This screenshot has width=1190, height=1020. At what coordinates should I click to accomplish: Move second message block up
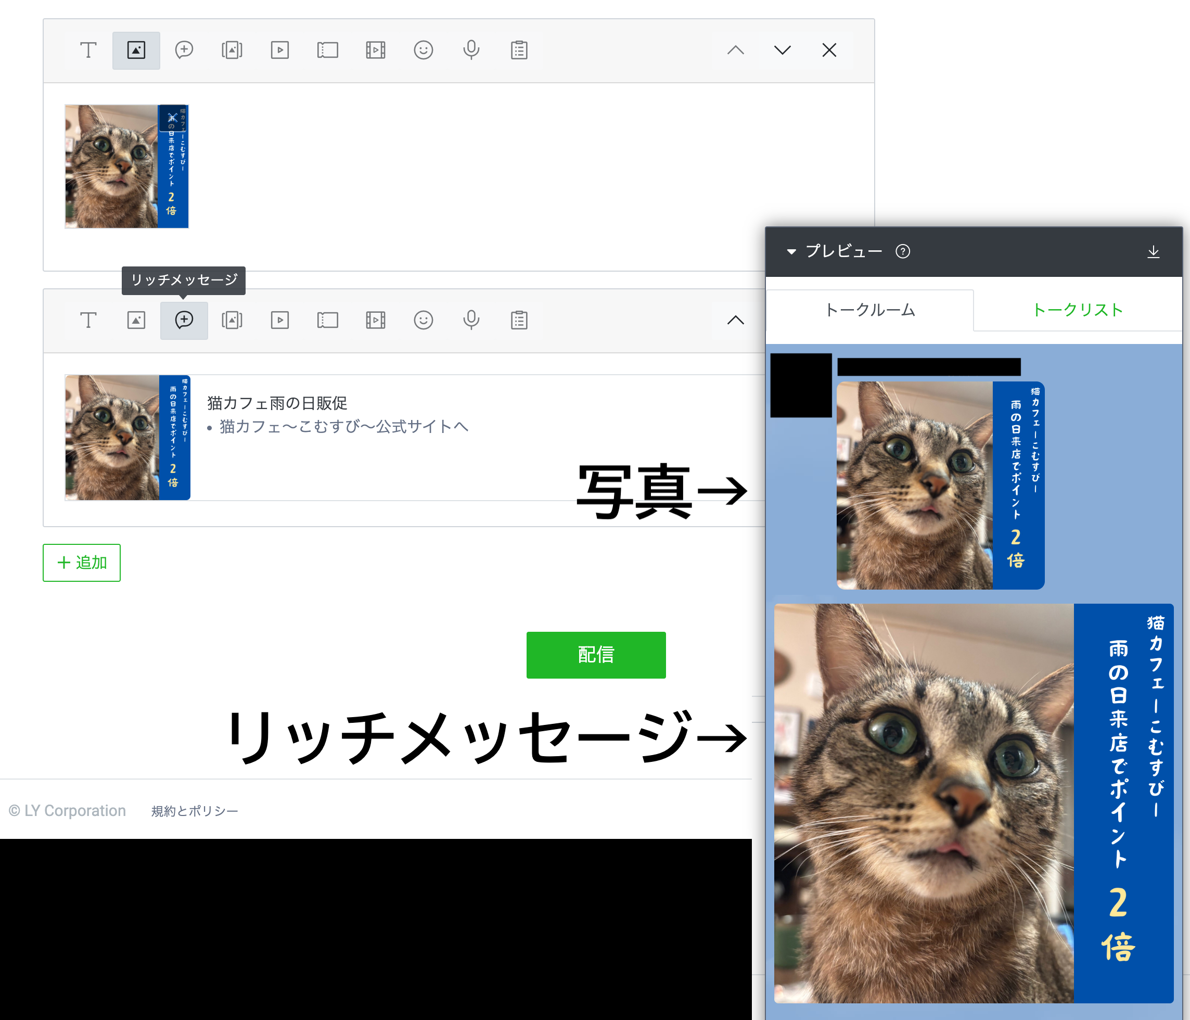click(736, 321)
